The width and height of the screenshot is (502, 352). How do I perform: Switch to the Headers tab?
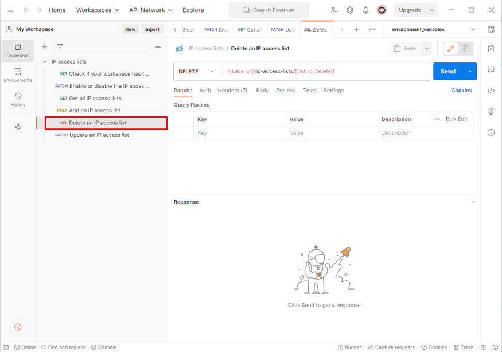coord(232,91)
